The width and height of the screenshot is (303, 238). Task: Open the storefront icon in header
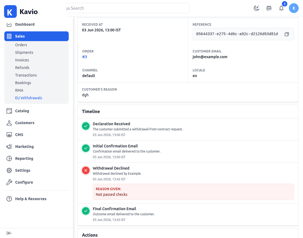point(269,8)
